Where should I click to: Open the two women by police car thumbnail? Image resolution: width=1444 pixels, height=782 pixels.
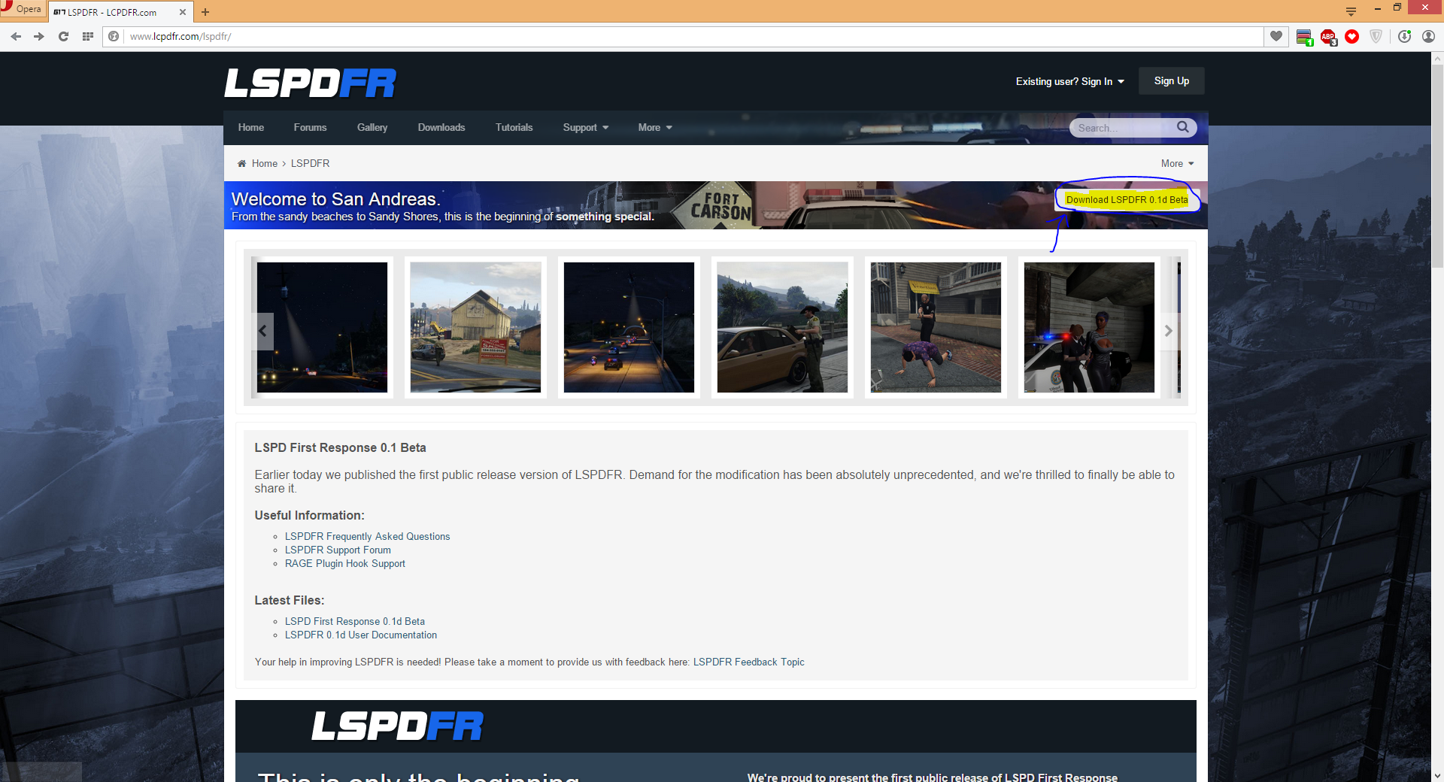1089,327
